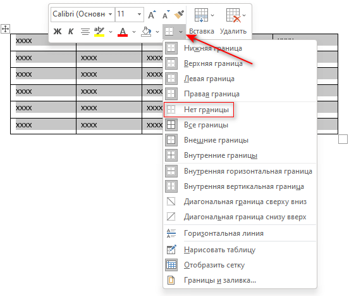Select Правая граница menu item
This screenshot has width=349, height=296.
[x=240, y=94]
